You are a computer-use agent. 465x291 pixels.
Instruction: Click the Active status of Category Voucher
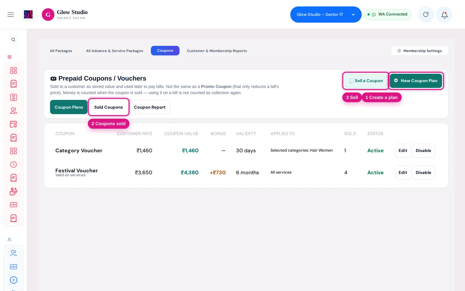[375, 150]
